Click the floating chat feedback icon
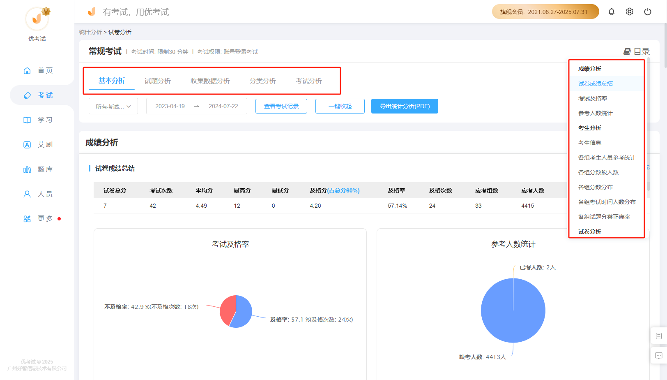The image size is (667, 380). (659, 355)
